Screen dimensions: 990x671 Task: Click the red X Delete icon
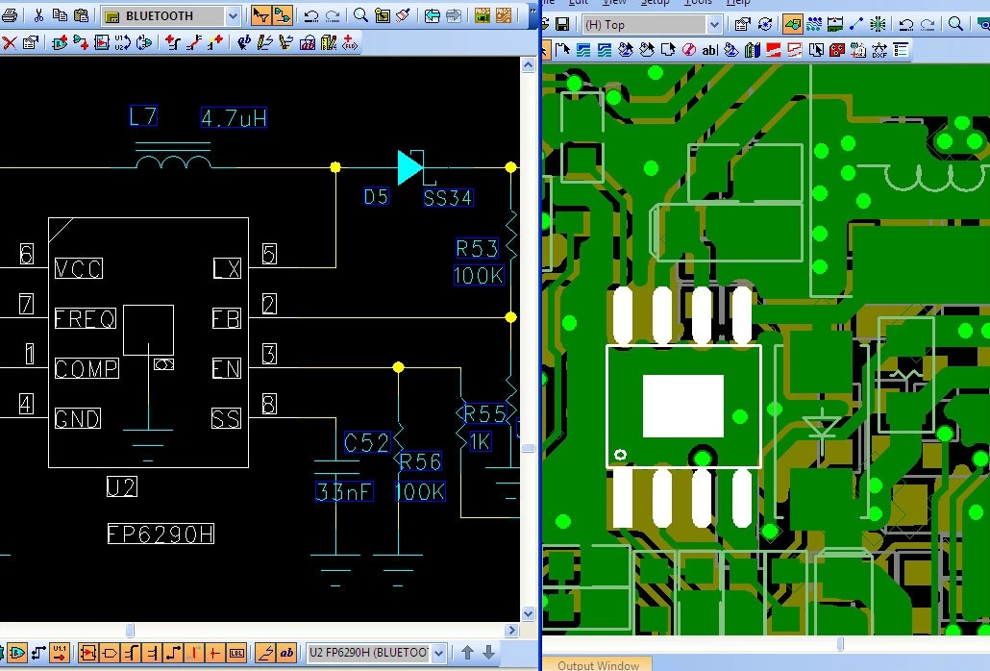pos(10,43)
